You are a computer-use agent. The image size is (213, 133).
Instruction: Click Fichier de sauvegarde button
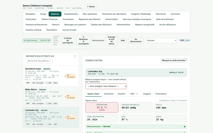point(68,40)
